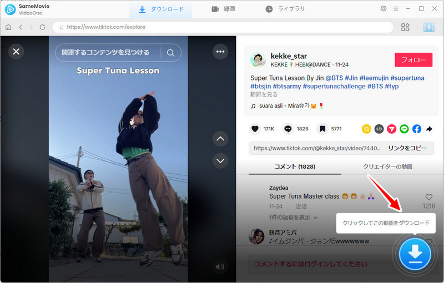444x283 pixels.
Task: Open the #Jin hashtag
Action: pyautogui.click(x=351, y=78)
